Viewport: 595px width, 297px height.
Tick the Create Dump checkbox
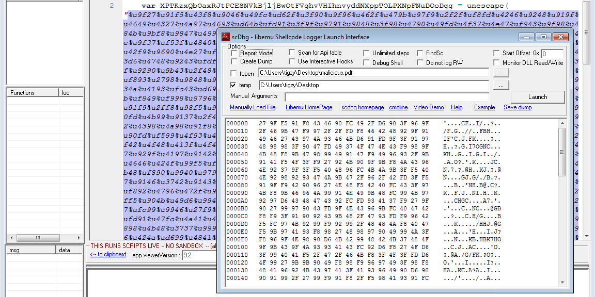(234, 61)
